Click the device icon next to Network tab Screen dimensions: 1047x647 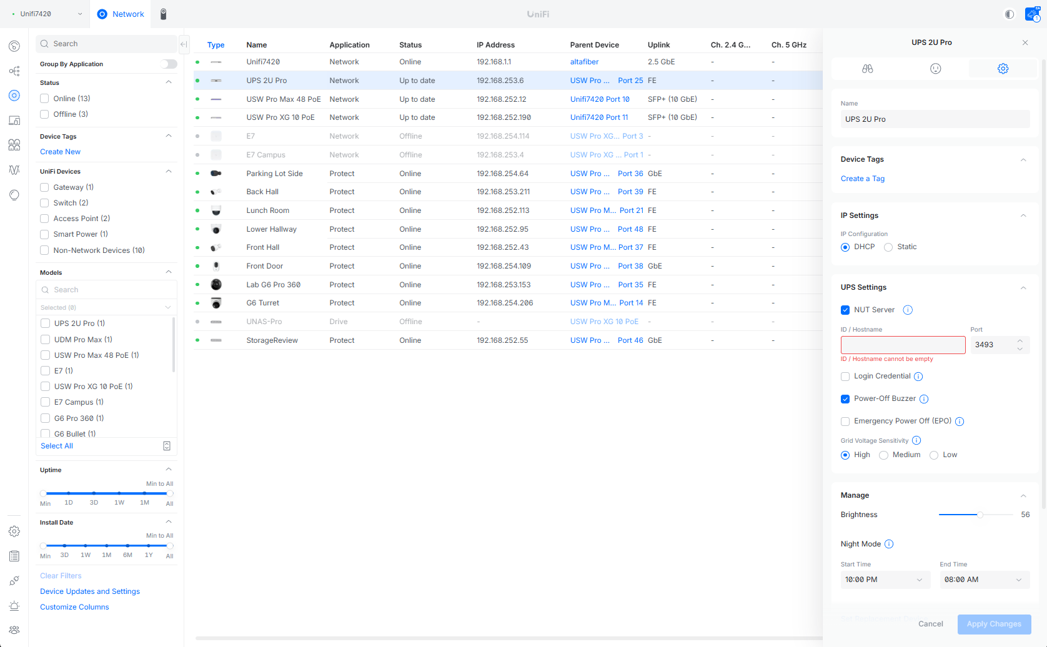click(x=164, y=14)
